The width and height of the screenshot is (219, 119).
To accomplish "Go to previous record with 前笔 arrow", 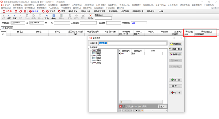I will pos(9,17).
